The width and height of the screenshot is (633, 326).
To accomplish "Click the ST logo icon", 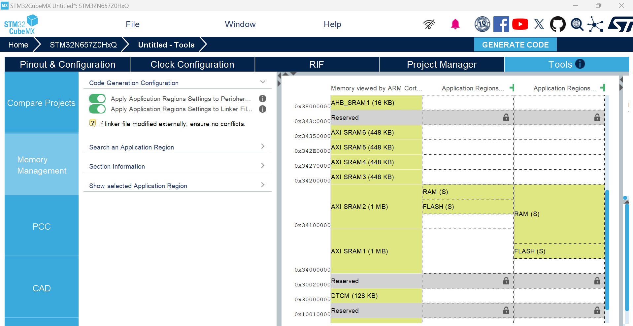I will point(620,24).
